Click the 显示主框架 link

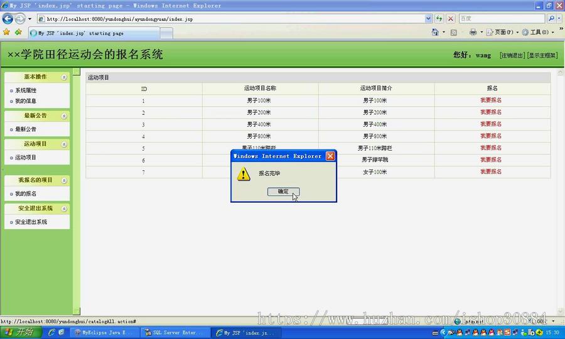tap(542, 55)
